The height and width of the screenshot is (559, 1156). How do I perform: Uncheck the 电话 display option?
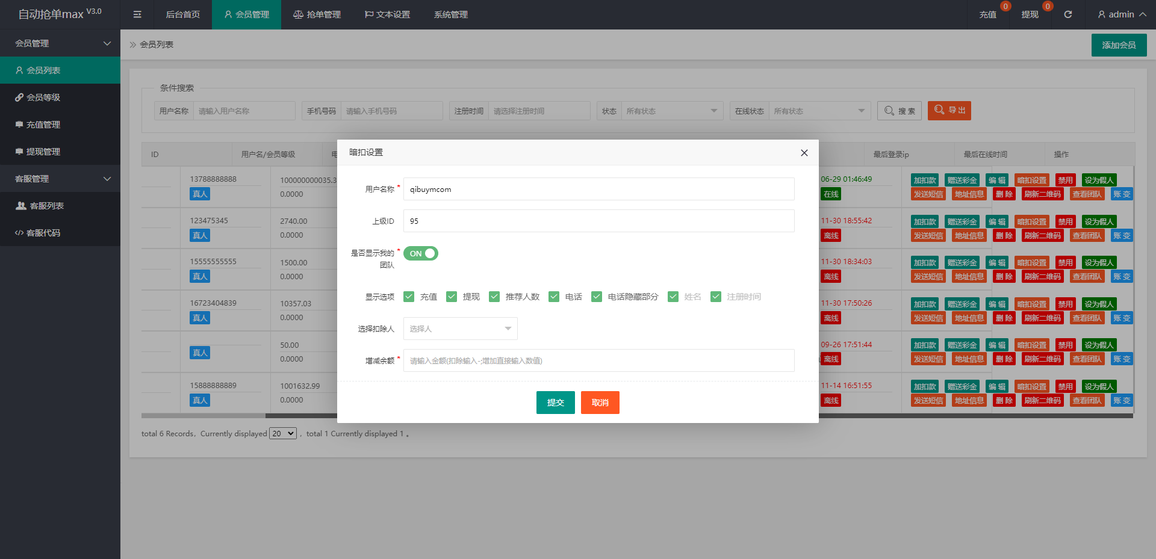554,297
